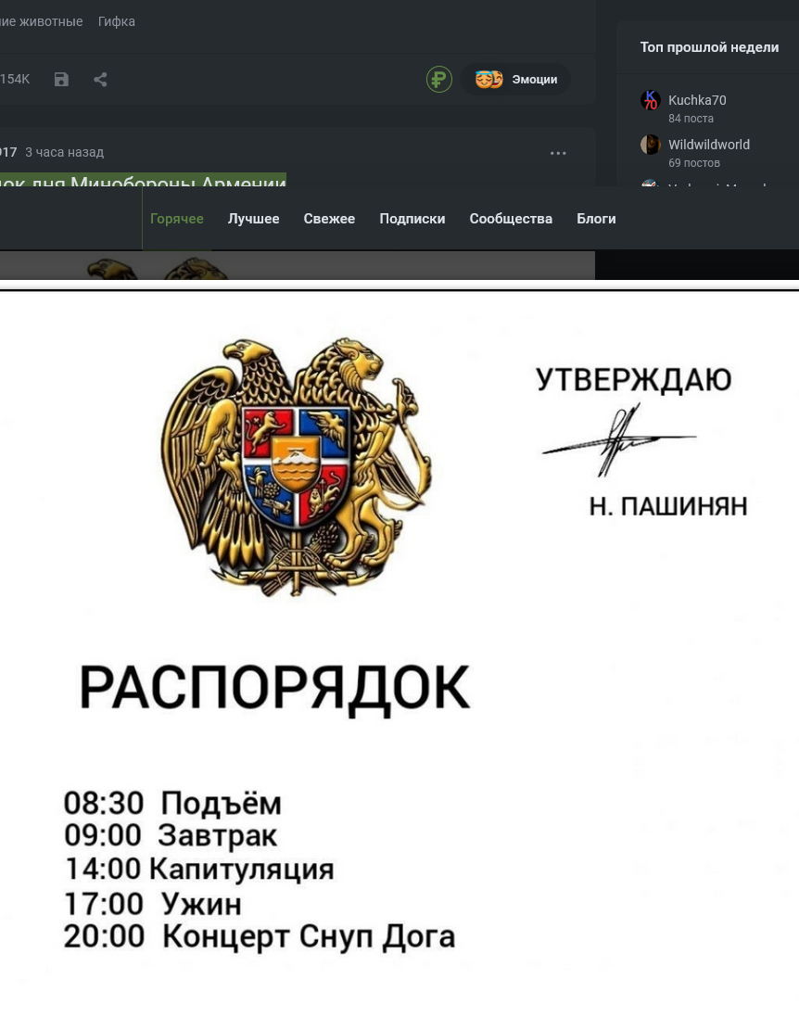Click the Топ прошлой недели heading

[710, 47]
